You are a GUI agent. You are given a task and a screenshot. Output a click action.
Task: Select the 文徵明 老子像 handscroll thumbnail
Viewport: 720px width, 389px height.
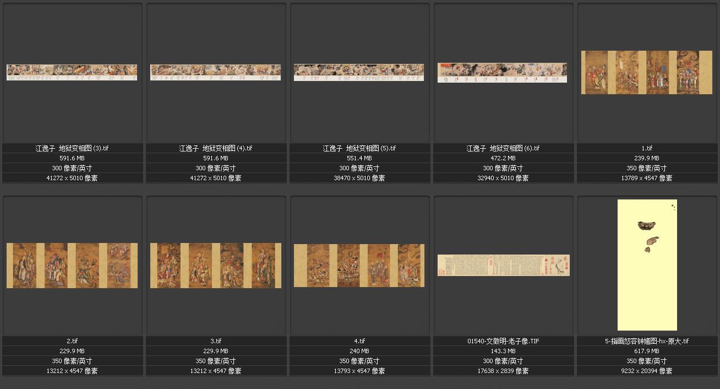pyautogui.click(x=503, y=265)
